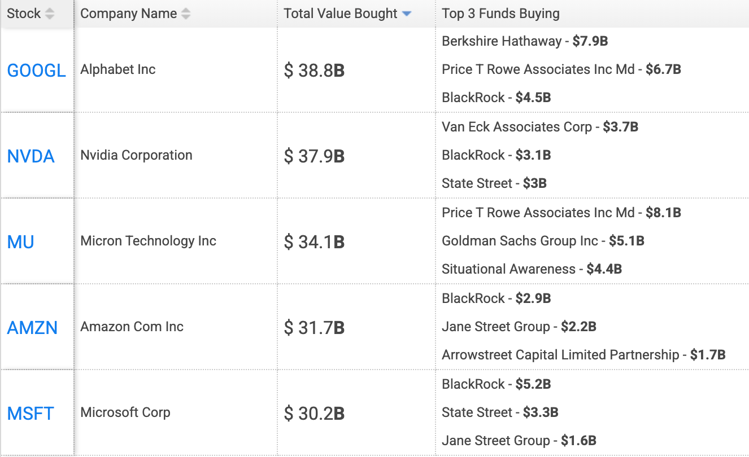749x457 pixels.
Task: Click the $ 38.8B total value cell
Action: pyautogui.click(x=356, y=70)
